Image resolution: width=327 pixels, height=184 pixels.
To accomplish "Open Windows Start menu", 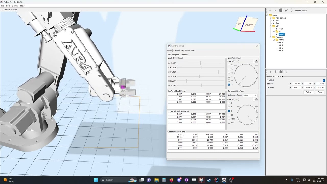I will coord(96,180).
